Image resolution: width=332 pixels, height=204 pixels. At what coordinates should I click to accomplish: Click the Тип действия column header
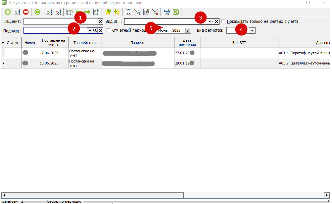(x=85, y=43)
